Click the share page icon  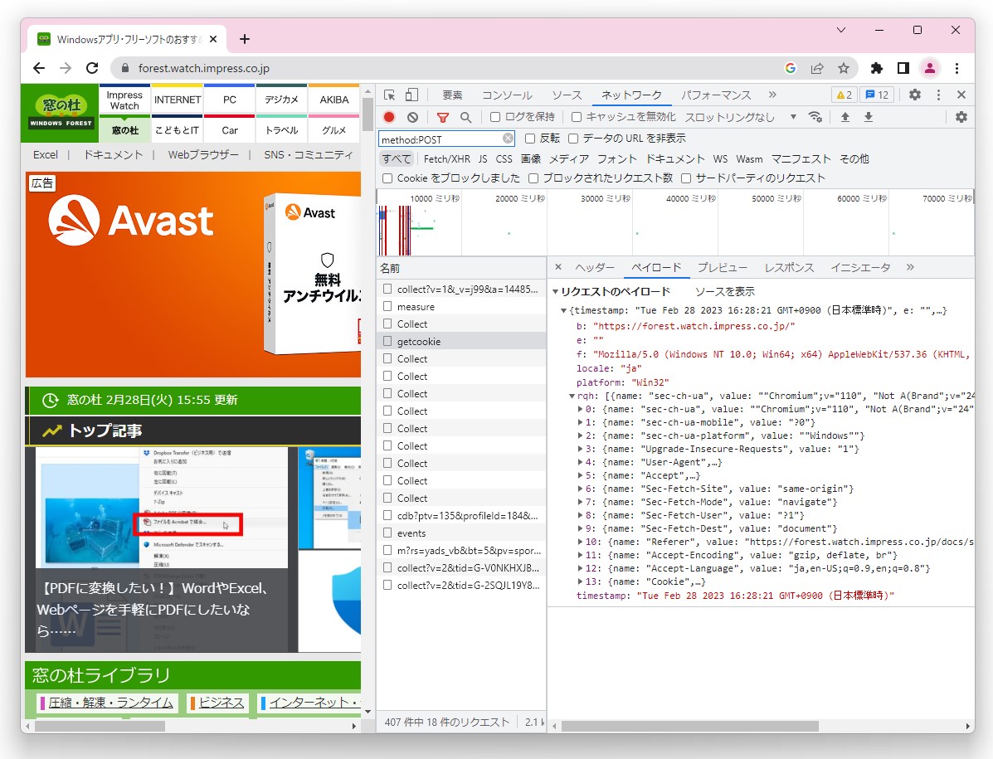tap(817, 68)
